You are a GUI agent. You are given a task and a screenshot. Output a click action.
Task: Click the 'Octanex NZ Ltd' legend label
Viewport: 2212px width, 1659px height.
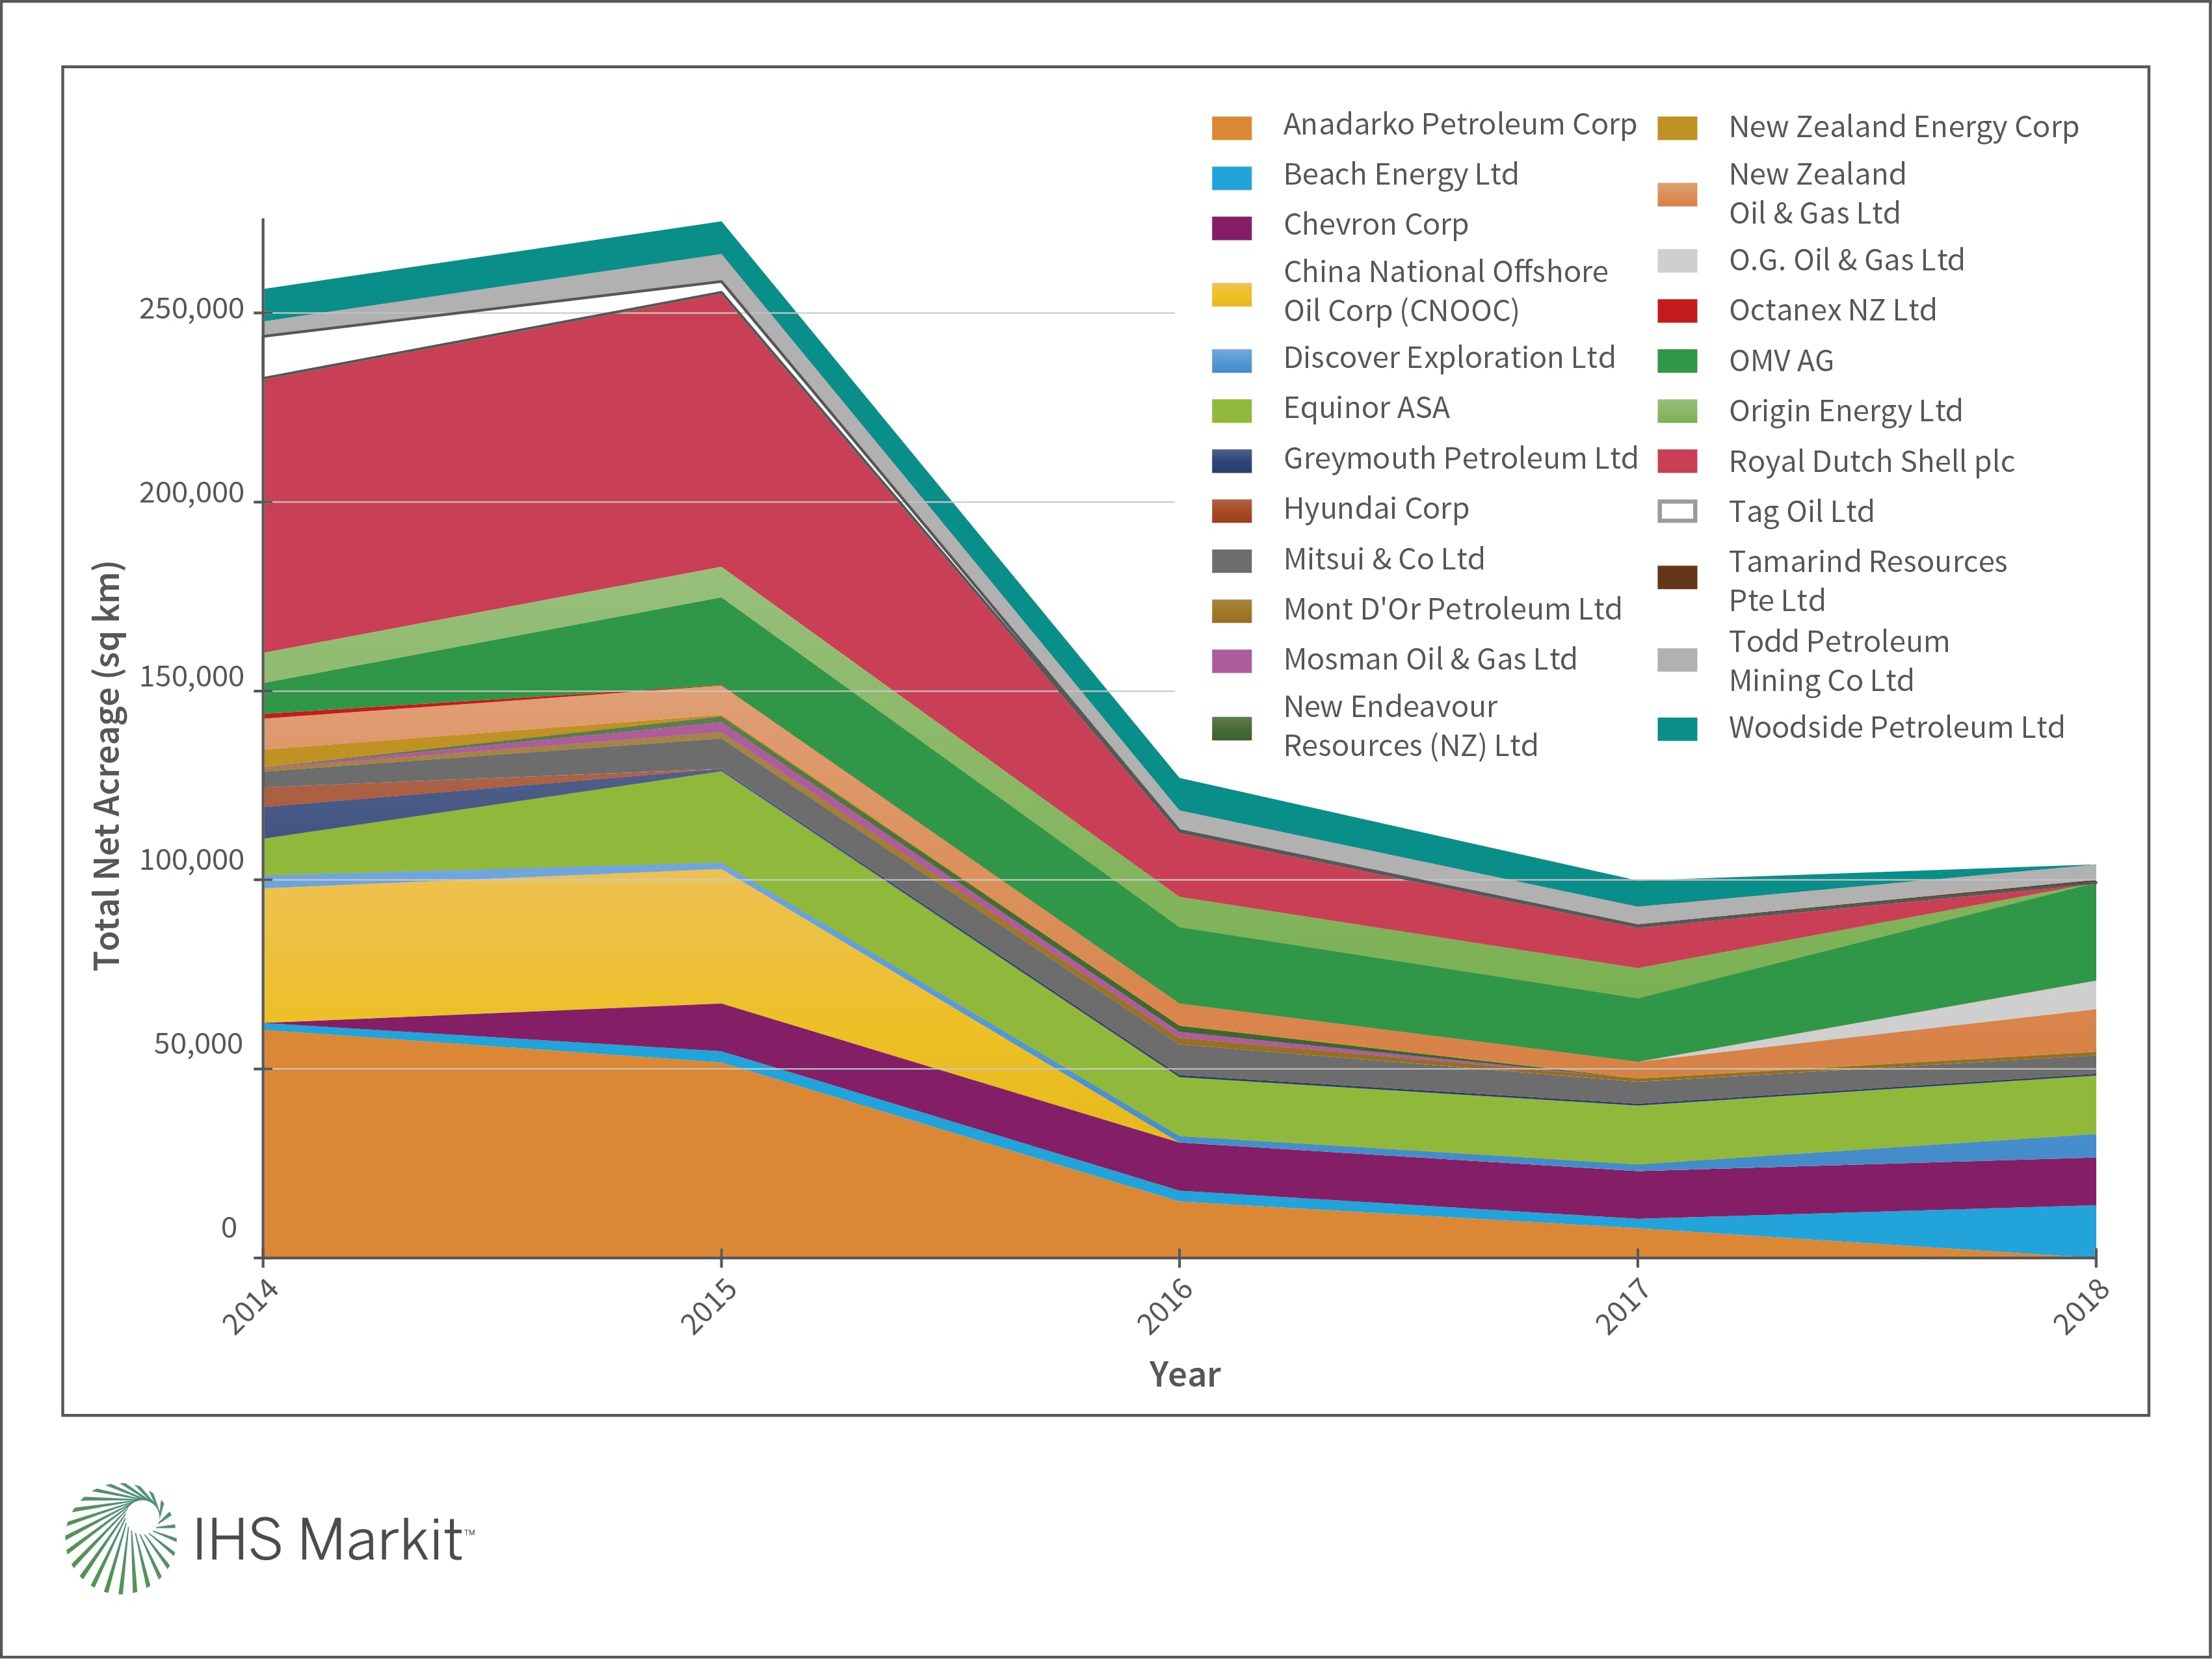pos(1832,310)
